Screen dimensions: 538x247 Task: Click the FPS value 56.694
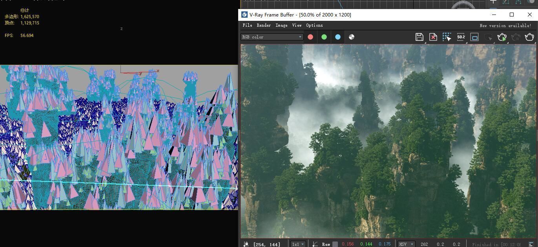pyautogui.click(x=27, y=35)
